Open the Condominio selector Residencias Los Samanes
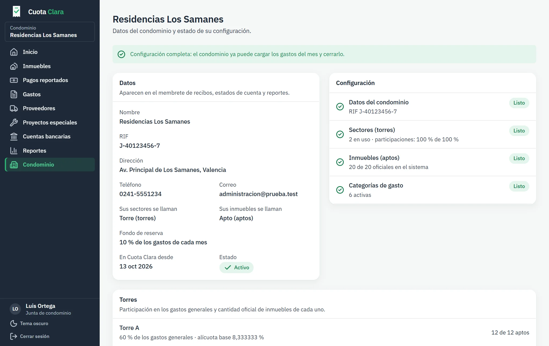 (x=50, y=32)
